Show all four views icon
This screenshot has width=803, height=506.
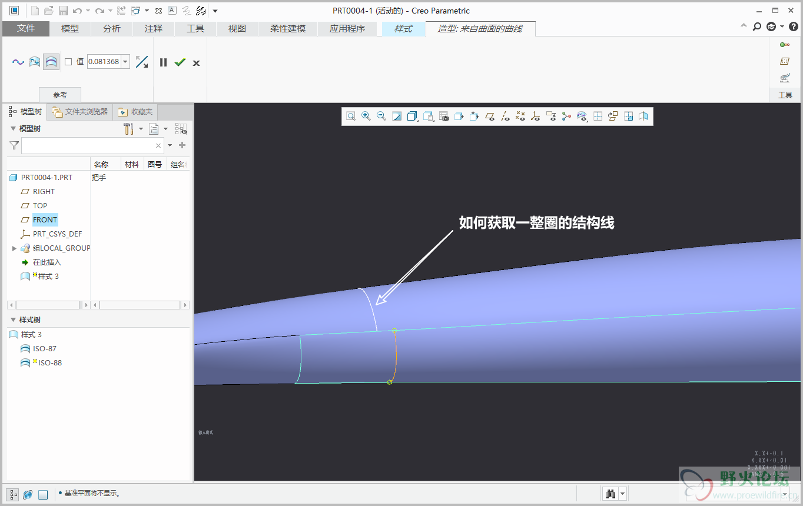[598, 116]
